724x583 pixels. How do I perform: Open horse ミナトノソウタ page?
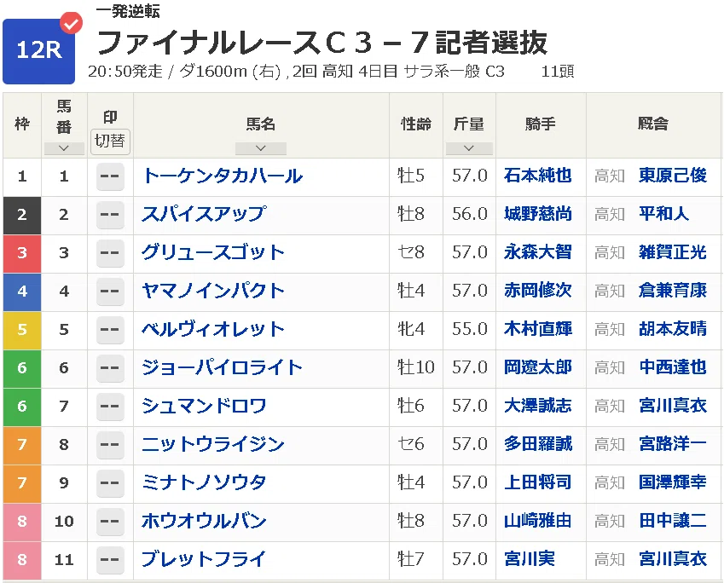204,482
